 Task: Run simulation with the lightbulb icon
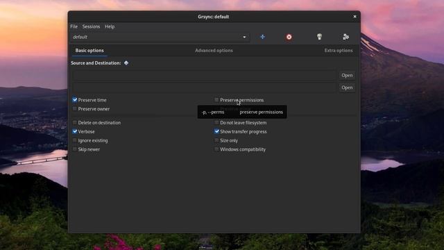(x=319, y=37)
